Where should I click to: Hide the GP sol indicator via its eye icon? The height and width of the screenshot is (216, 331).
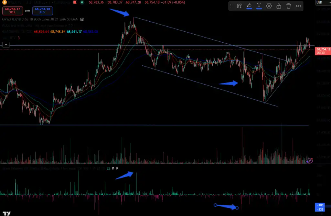(x=82, y=19)
